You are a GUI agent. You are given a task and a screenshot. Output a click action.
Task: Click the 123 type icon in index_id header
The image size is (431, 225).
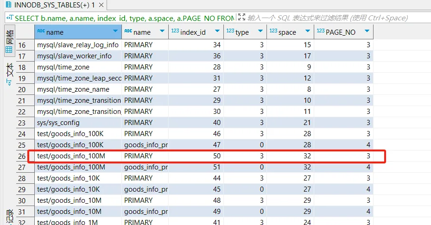point(175,31)
